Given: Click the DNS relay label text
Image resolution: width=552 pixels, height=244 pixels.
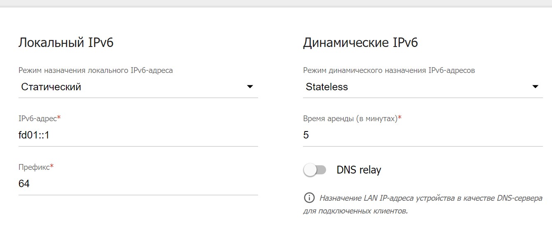Looking at the screenshot, I should (x=359, y=170).
